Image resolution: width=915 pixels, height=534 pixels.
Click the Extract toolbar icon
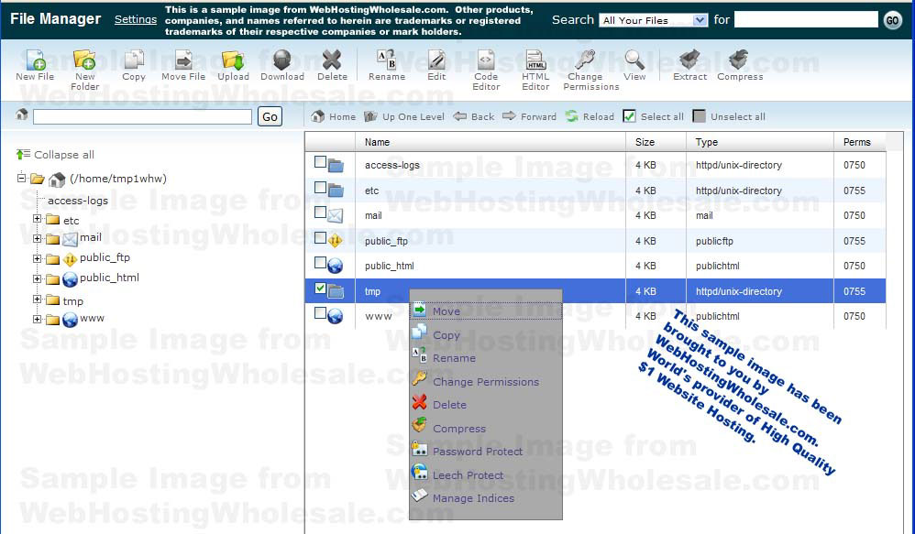[x=689, y=60]
